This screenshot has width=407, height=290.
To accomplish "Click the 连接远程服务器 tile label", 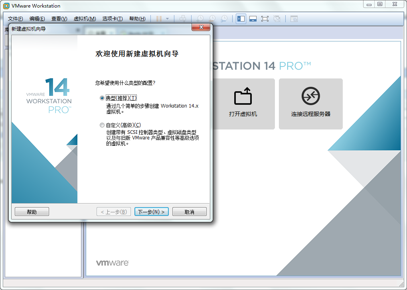I will tap(311, 114).
